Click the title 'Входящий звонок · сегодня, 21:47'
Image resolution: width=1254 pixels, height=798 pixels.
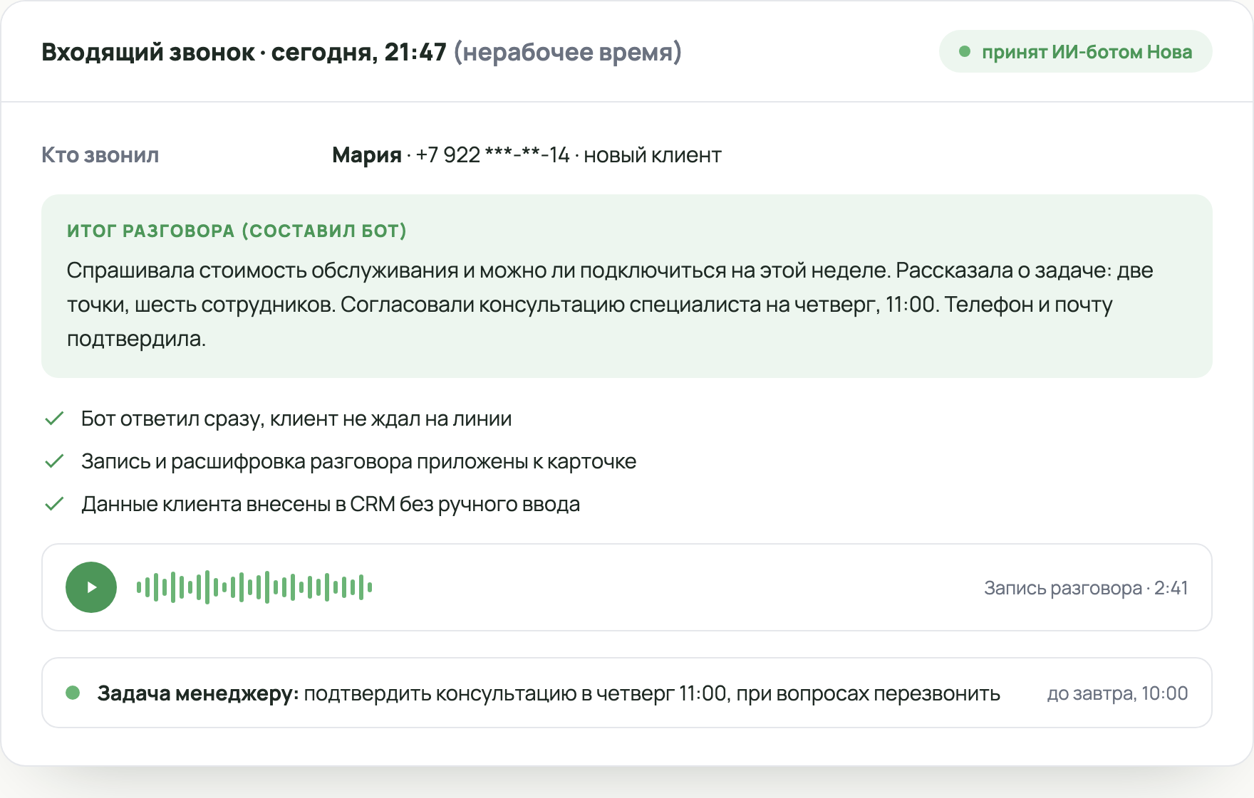244,52
